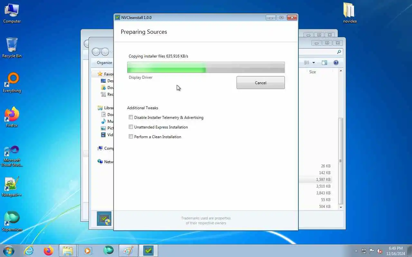Image resolution: width=412 pixels, height=257 pixels.
Task: Cancel the installer file copying
Action: tap(260, 83)
